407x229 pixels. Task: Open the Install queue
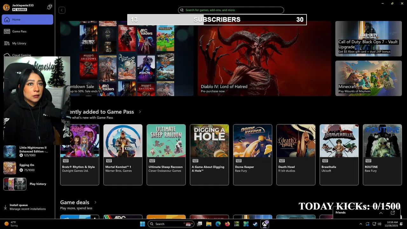point(27,207)
